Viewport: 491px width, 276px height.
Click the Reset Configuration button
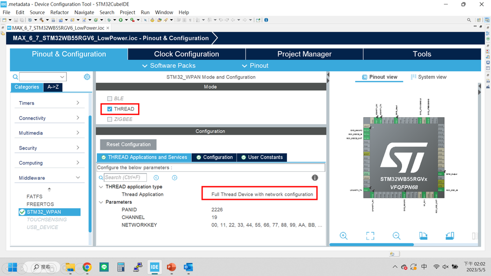pyautogui.click(x=128, y=144)
